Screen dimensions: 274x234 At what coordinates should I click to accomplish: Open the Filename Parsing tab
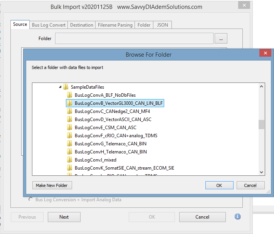tap(115, 25)
